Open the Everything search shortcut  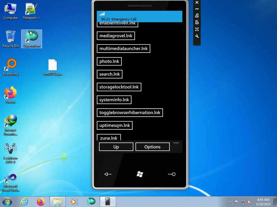(x=11, y=67)
